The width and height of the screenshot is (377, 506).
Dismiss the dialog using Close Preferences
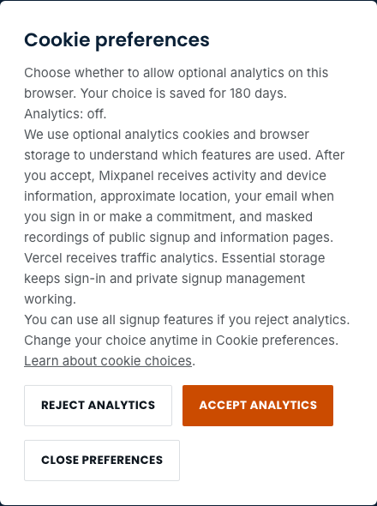[102, 461]
